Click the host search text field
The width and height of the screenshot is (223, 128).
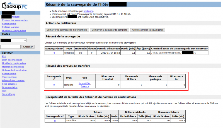tap(11, 47)
